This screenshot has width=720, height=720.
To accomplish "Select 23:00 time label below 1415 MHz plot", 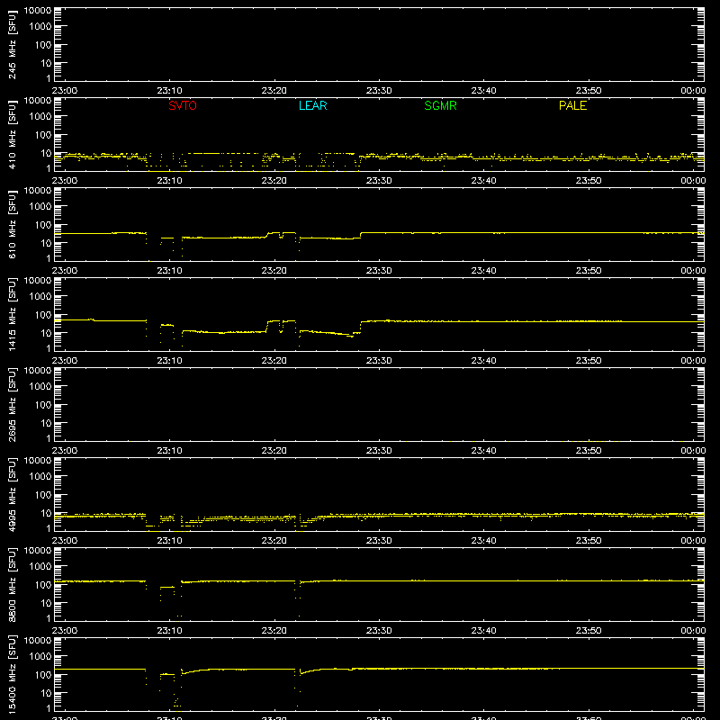I will pos(64,361).
